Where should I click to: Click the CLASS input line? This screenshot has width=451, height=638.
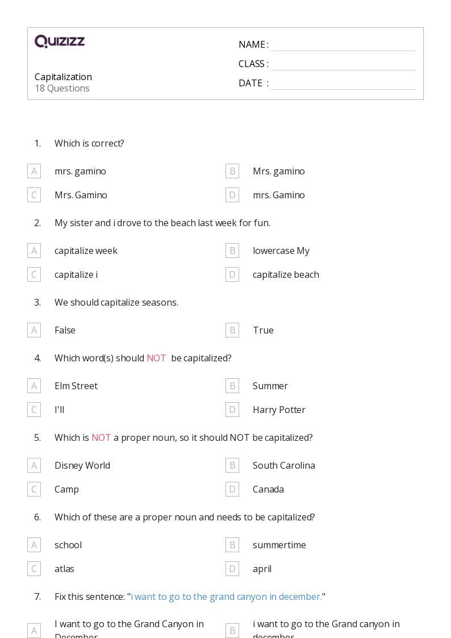(x=343, y=64)
